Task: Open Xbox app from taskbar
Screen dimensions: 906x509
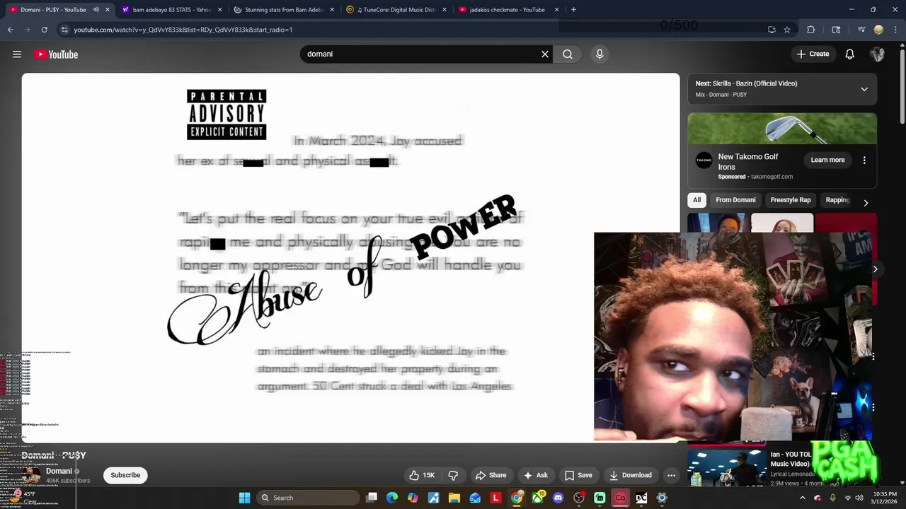Action: coord(537,498)
